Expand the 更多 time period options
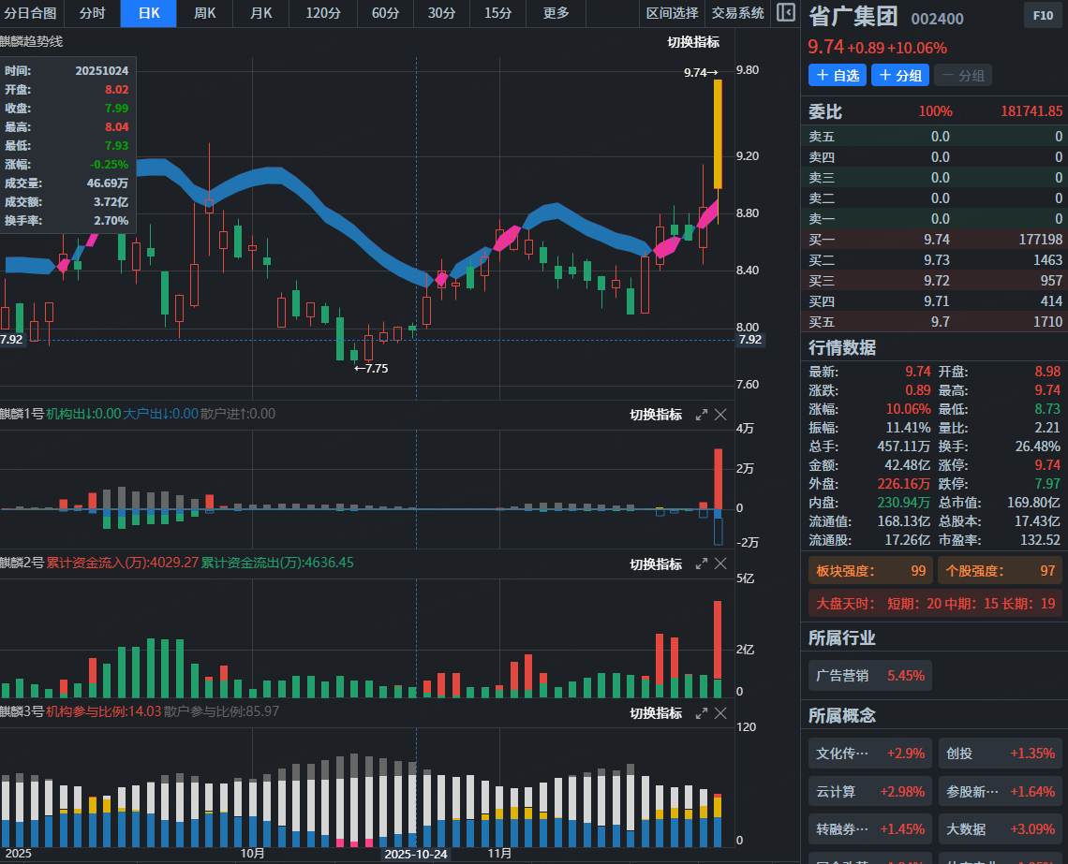 556,13
